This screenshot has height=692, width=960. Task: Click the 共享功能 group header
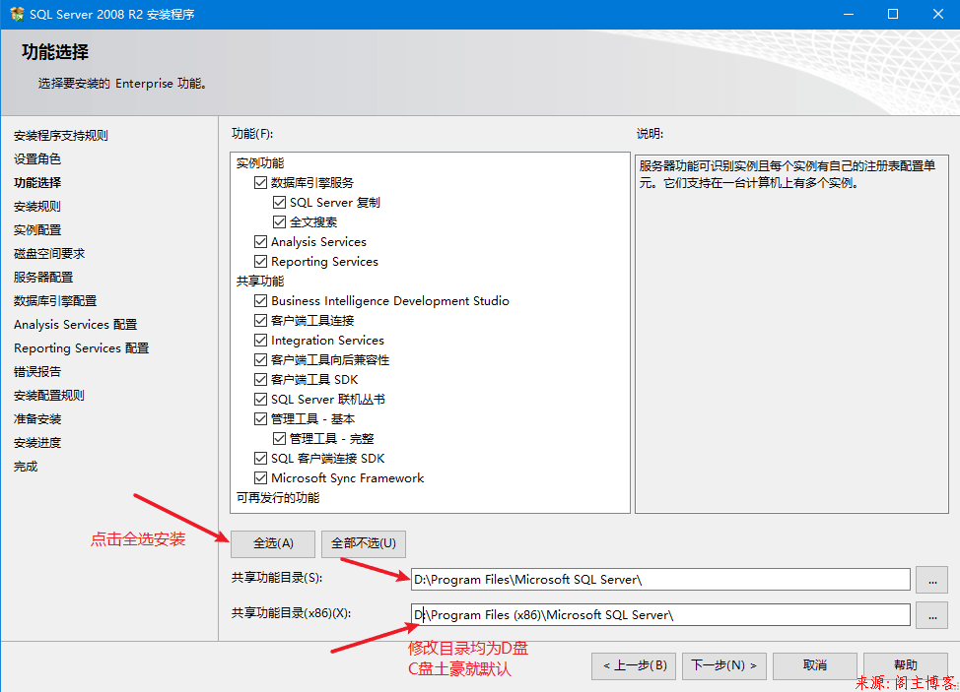tap(260, 282)
